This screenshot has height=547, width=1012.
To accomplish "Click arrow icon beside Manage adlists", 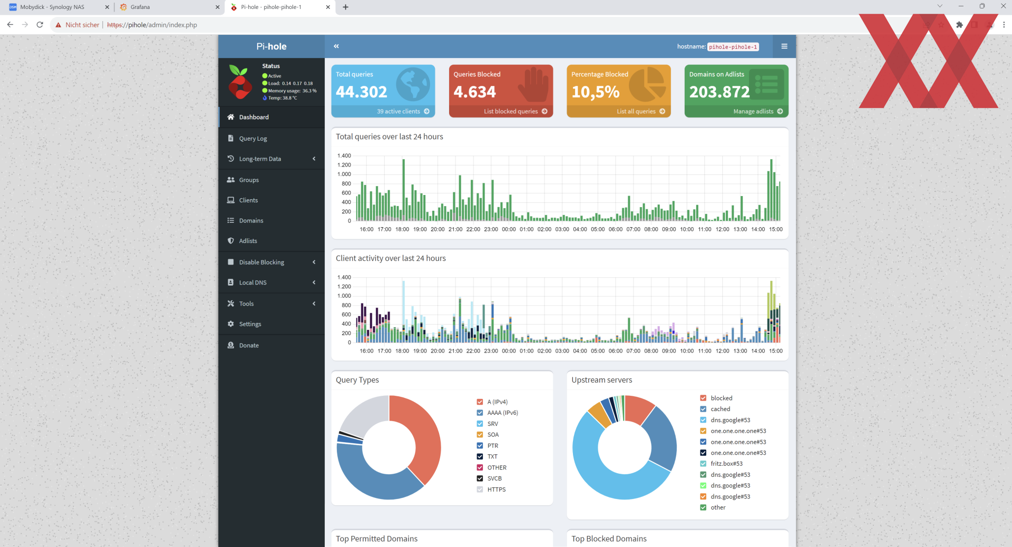I will pyautogui.click(x=780, y=111).
